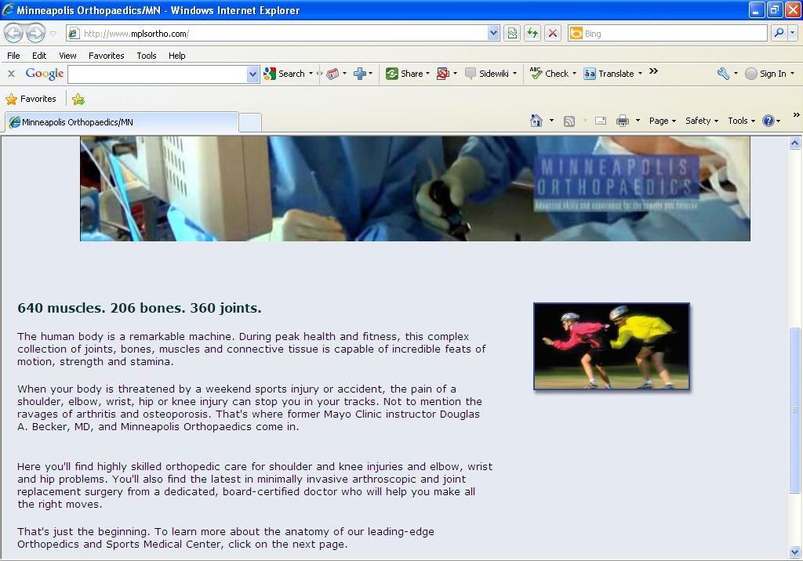Click the scroll up arrow

tap(795, 143)
